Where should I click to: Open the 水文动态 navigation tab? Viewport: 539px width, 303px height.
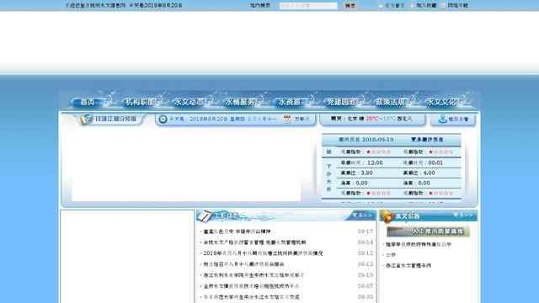coord(189,102)
